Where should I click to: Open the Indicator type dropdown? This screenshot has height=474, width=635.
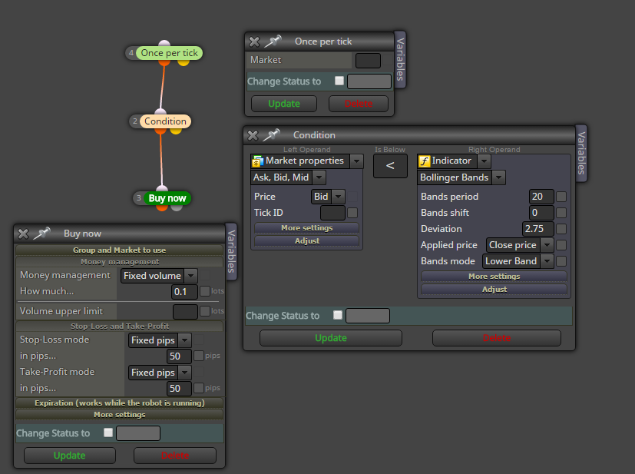click(x=484, y=161)
